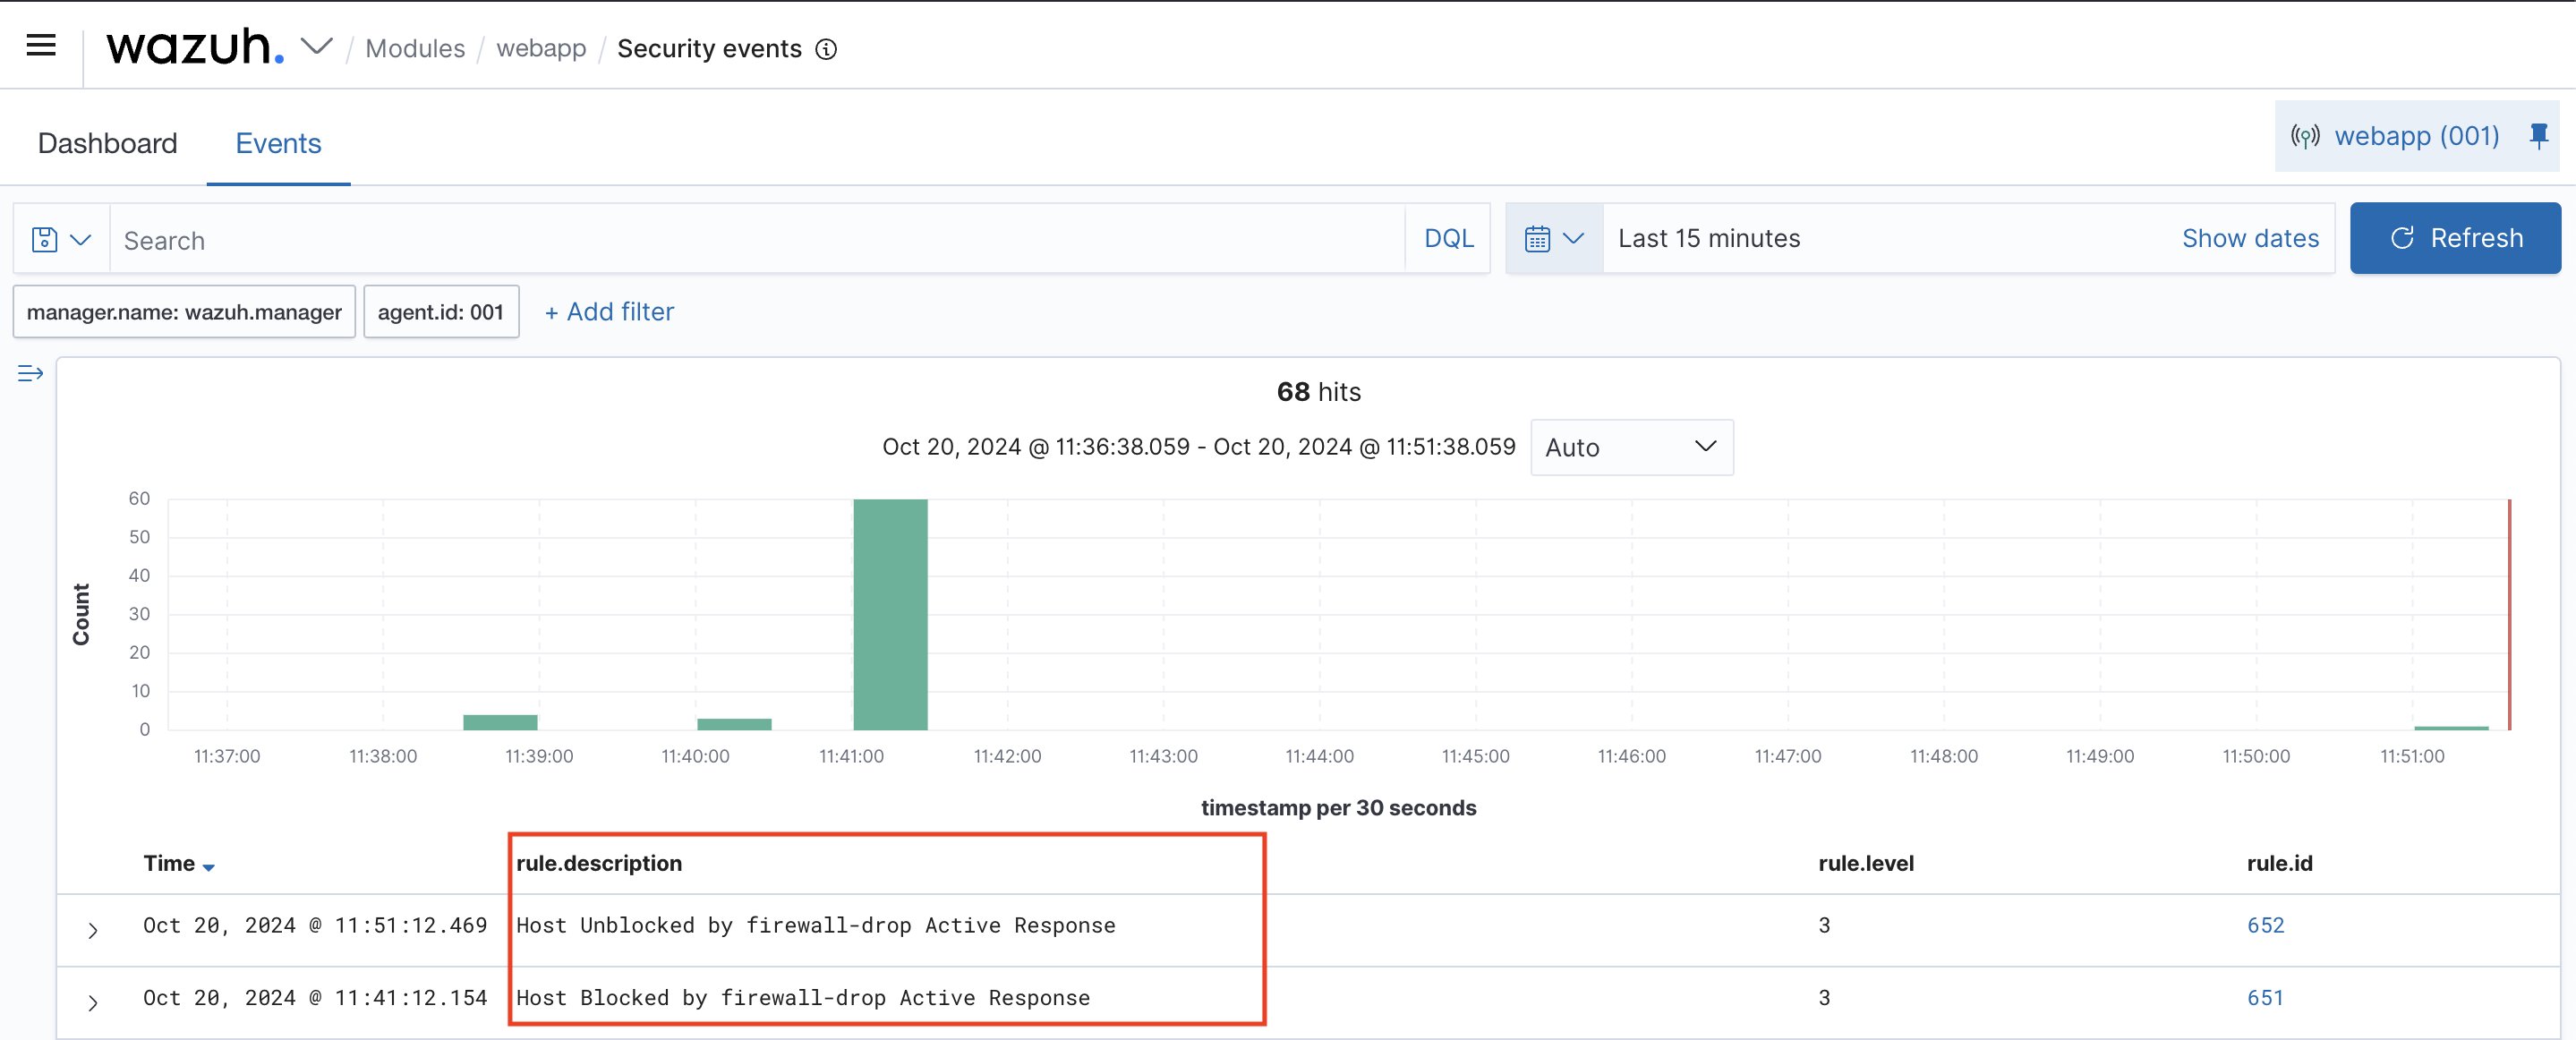The image size is (2576, 1040).
Task: Click the Security events info icon
Action: tap(826, 49)
